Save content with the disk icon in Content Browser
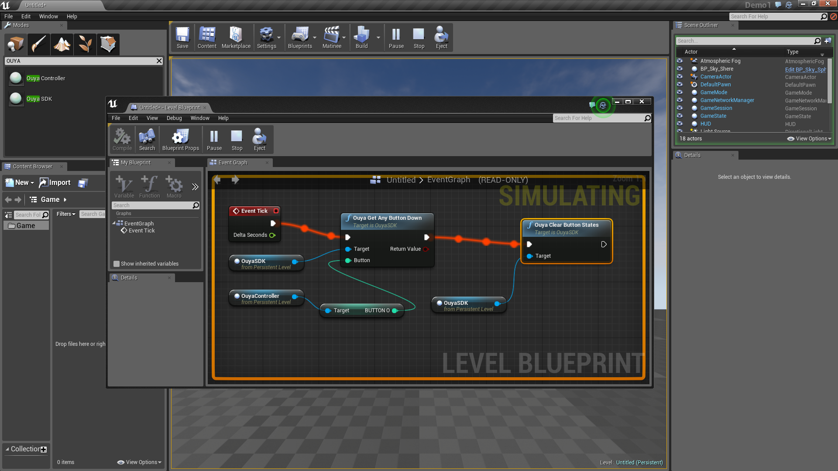 83,183
